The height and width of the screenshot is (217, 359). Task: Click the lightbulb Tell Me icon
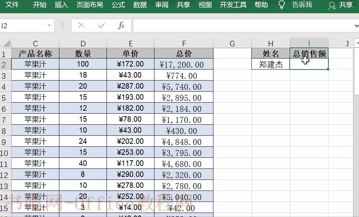coord(282,5)
